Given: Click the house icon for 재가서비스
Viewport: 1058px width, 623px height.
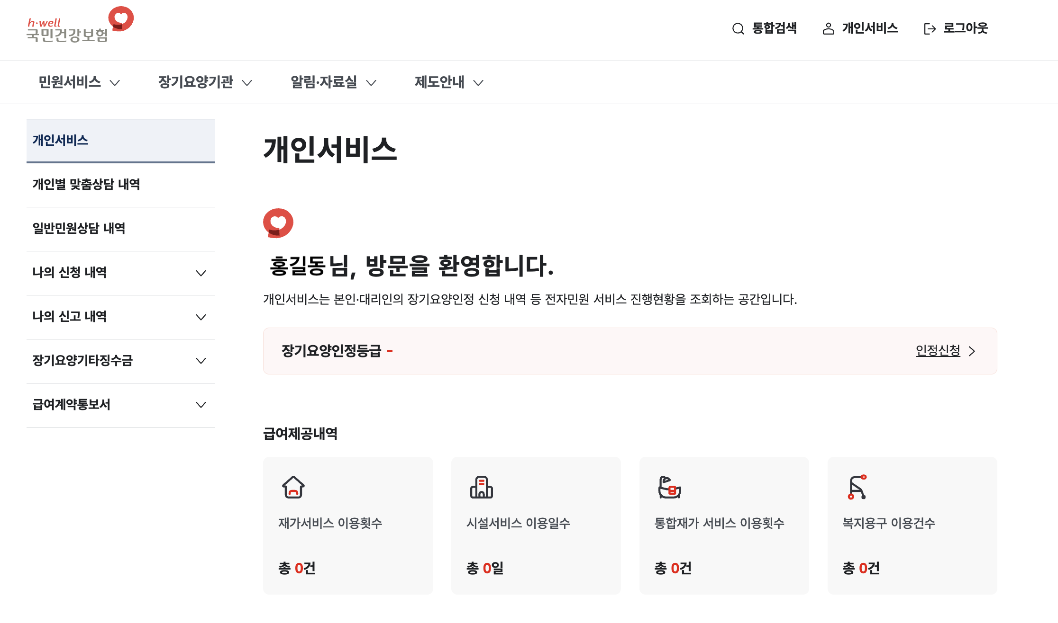Looking at the screenshot, I should click(293, 487).
